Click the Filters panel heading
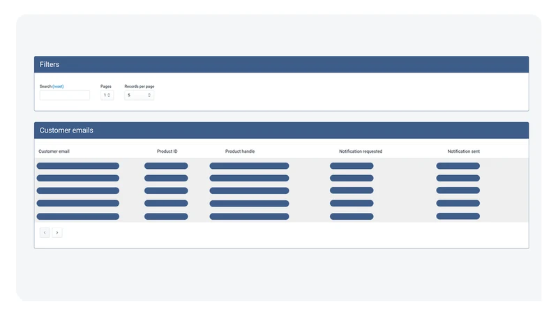This screenshot has height=314, width=558. [x=50, y=64]
